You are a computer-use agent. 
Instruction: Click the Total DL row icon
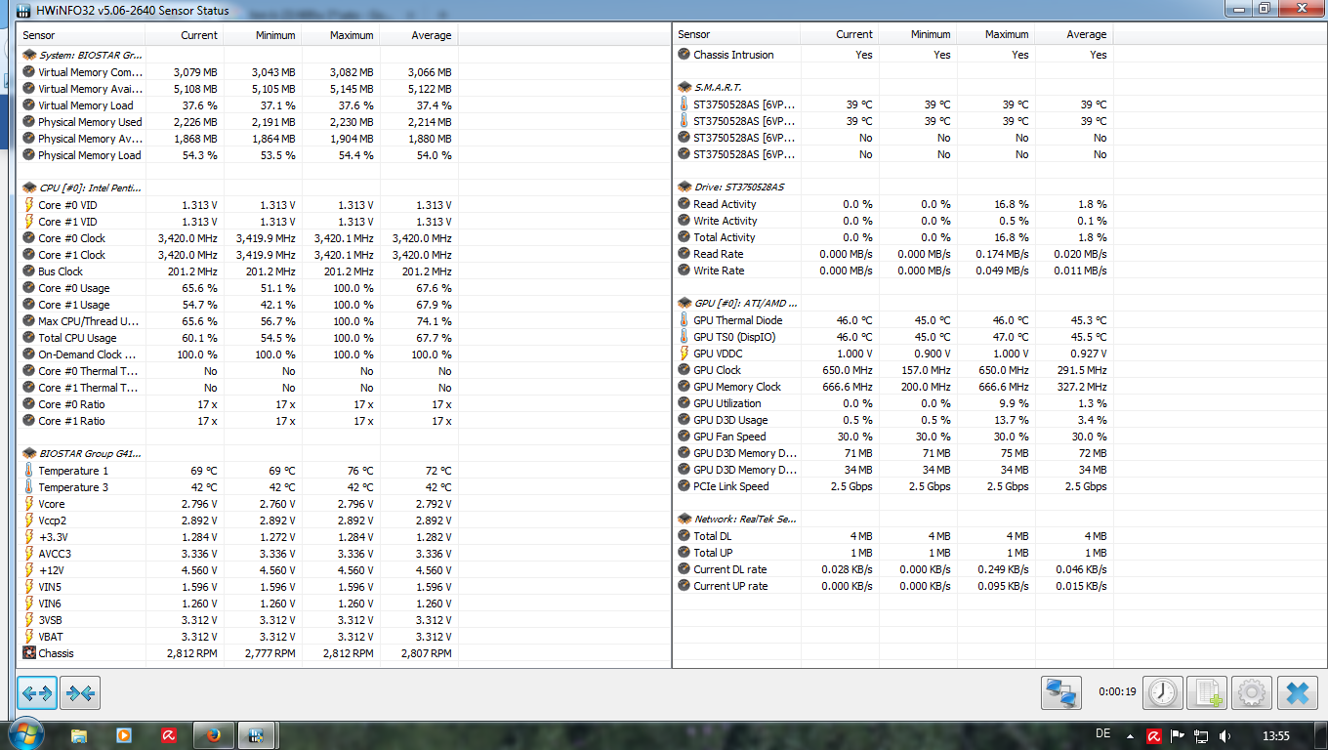click(685, 536)
